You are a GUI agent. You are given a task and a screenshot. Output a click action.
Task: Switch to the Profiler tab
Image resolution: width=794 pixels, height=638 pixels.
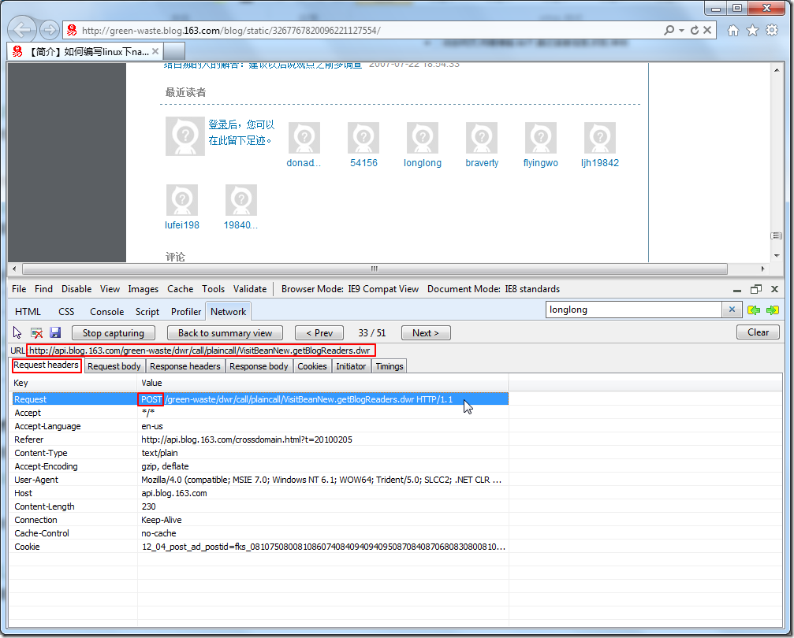(x=186, y=312)
